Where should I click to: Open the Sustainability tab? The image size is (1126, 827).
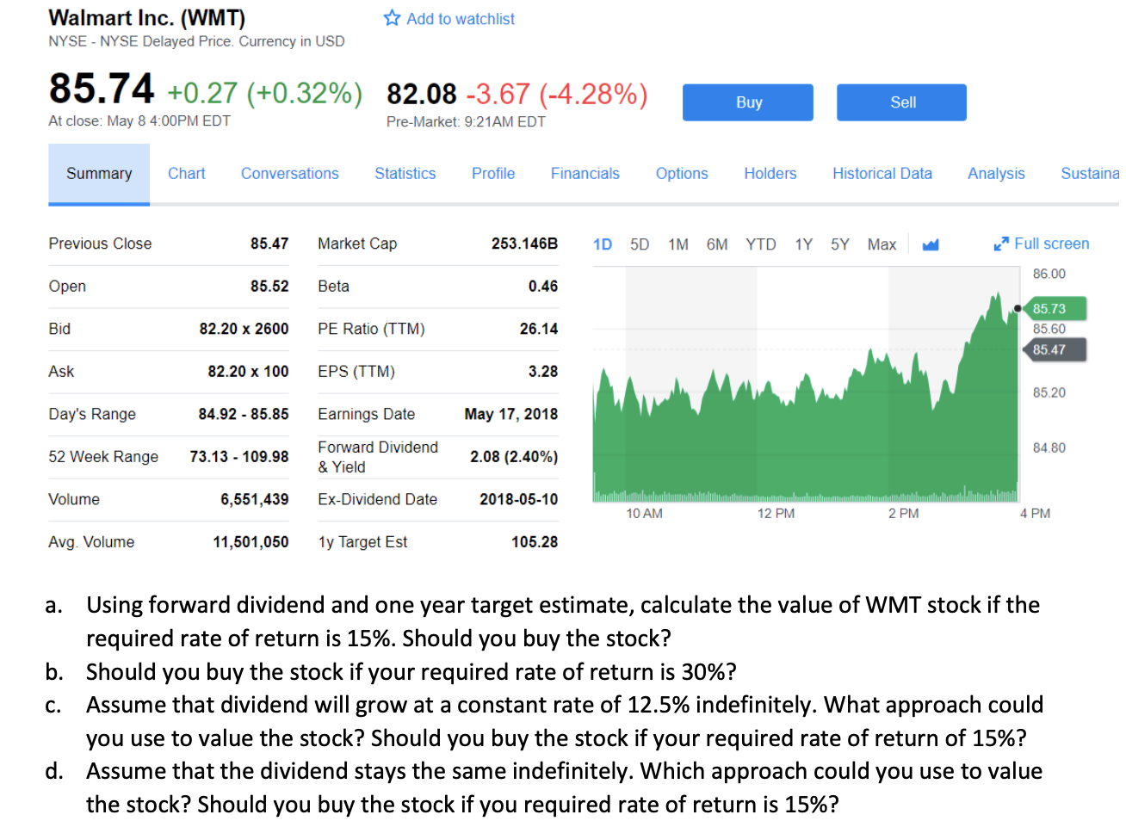point(1090,174)
